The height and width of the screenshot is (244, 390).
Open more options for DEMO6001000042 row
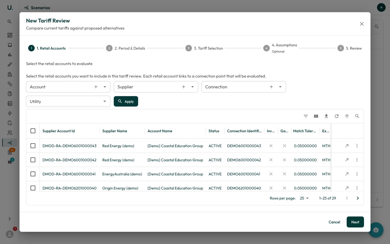pyautogui.click(x=357, y=160)
